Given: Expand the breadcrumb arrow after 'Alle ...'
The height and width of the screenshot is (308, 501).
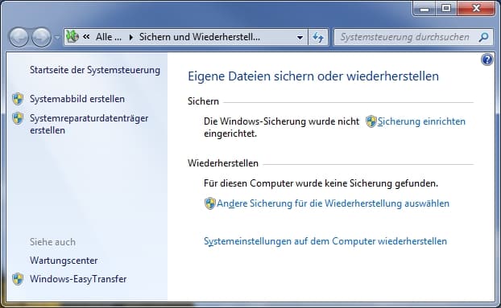Looking at the screenshot, I should 130,37.
